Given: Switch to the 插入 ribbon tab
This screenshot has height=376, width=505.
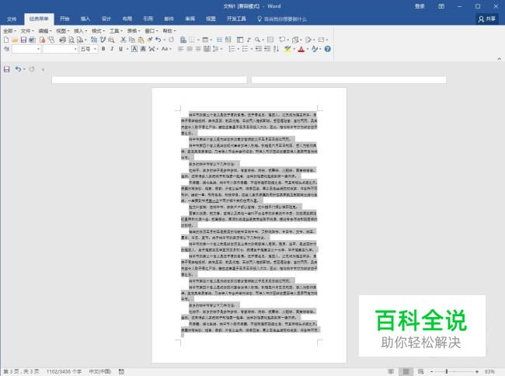Looking at the screenshot, I should (x=85, y=19).
